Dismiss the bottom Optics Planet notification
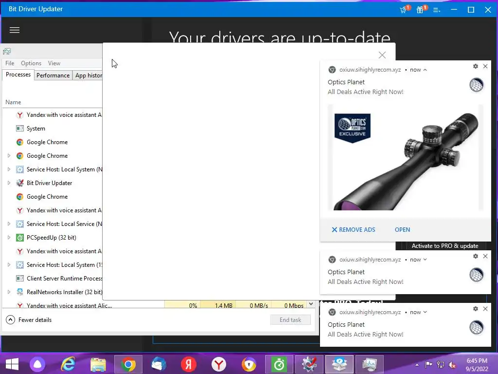Viewport: 498px width, 374px height. [x=485, y=308]
